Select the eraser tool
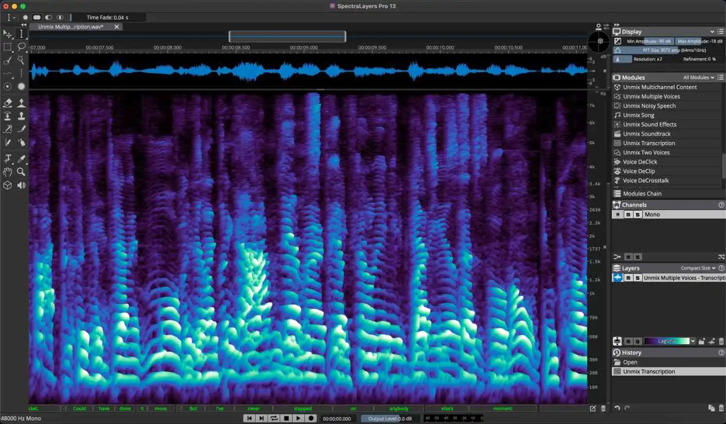 point(7,103)
